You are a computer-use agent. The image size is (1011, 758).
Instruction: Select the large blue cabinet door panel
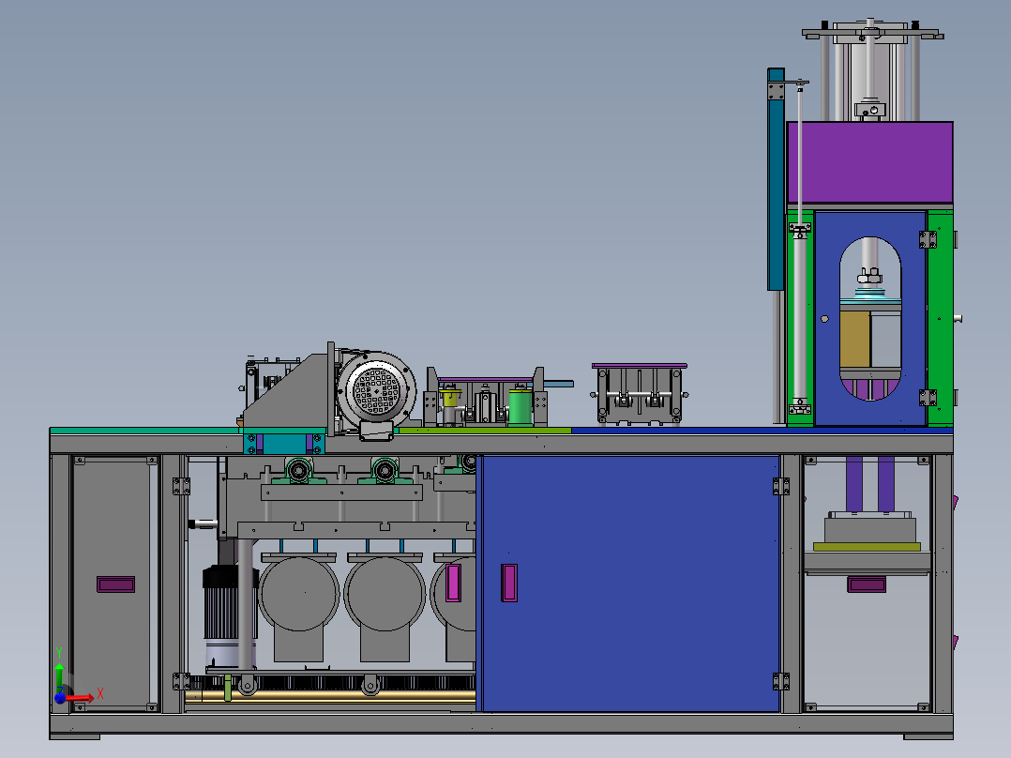click(x=630, y=584)
